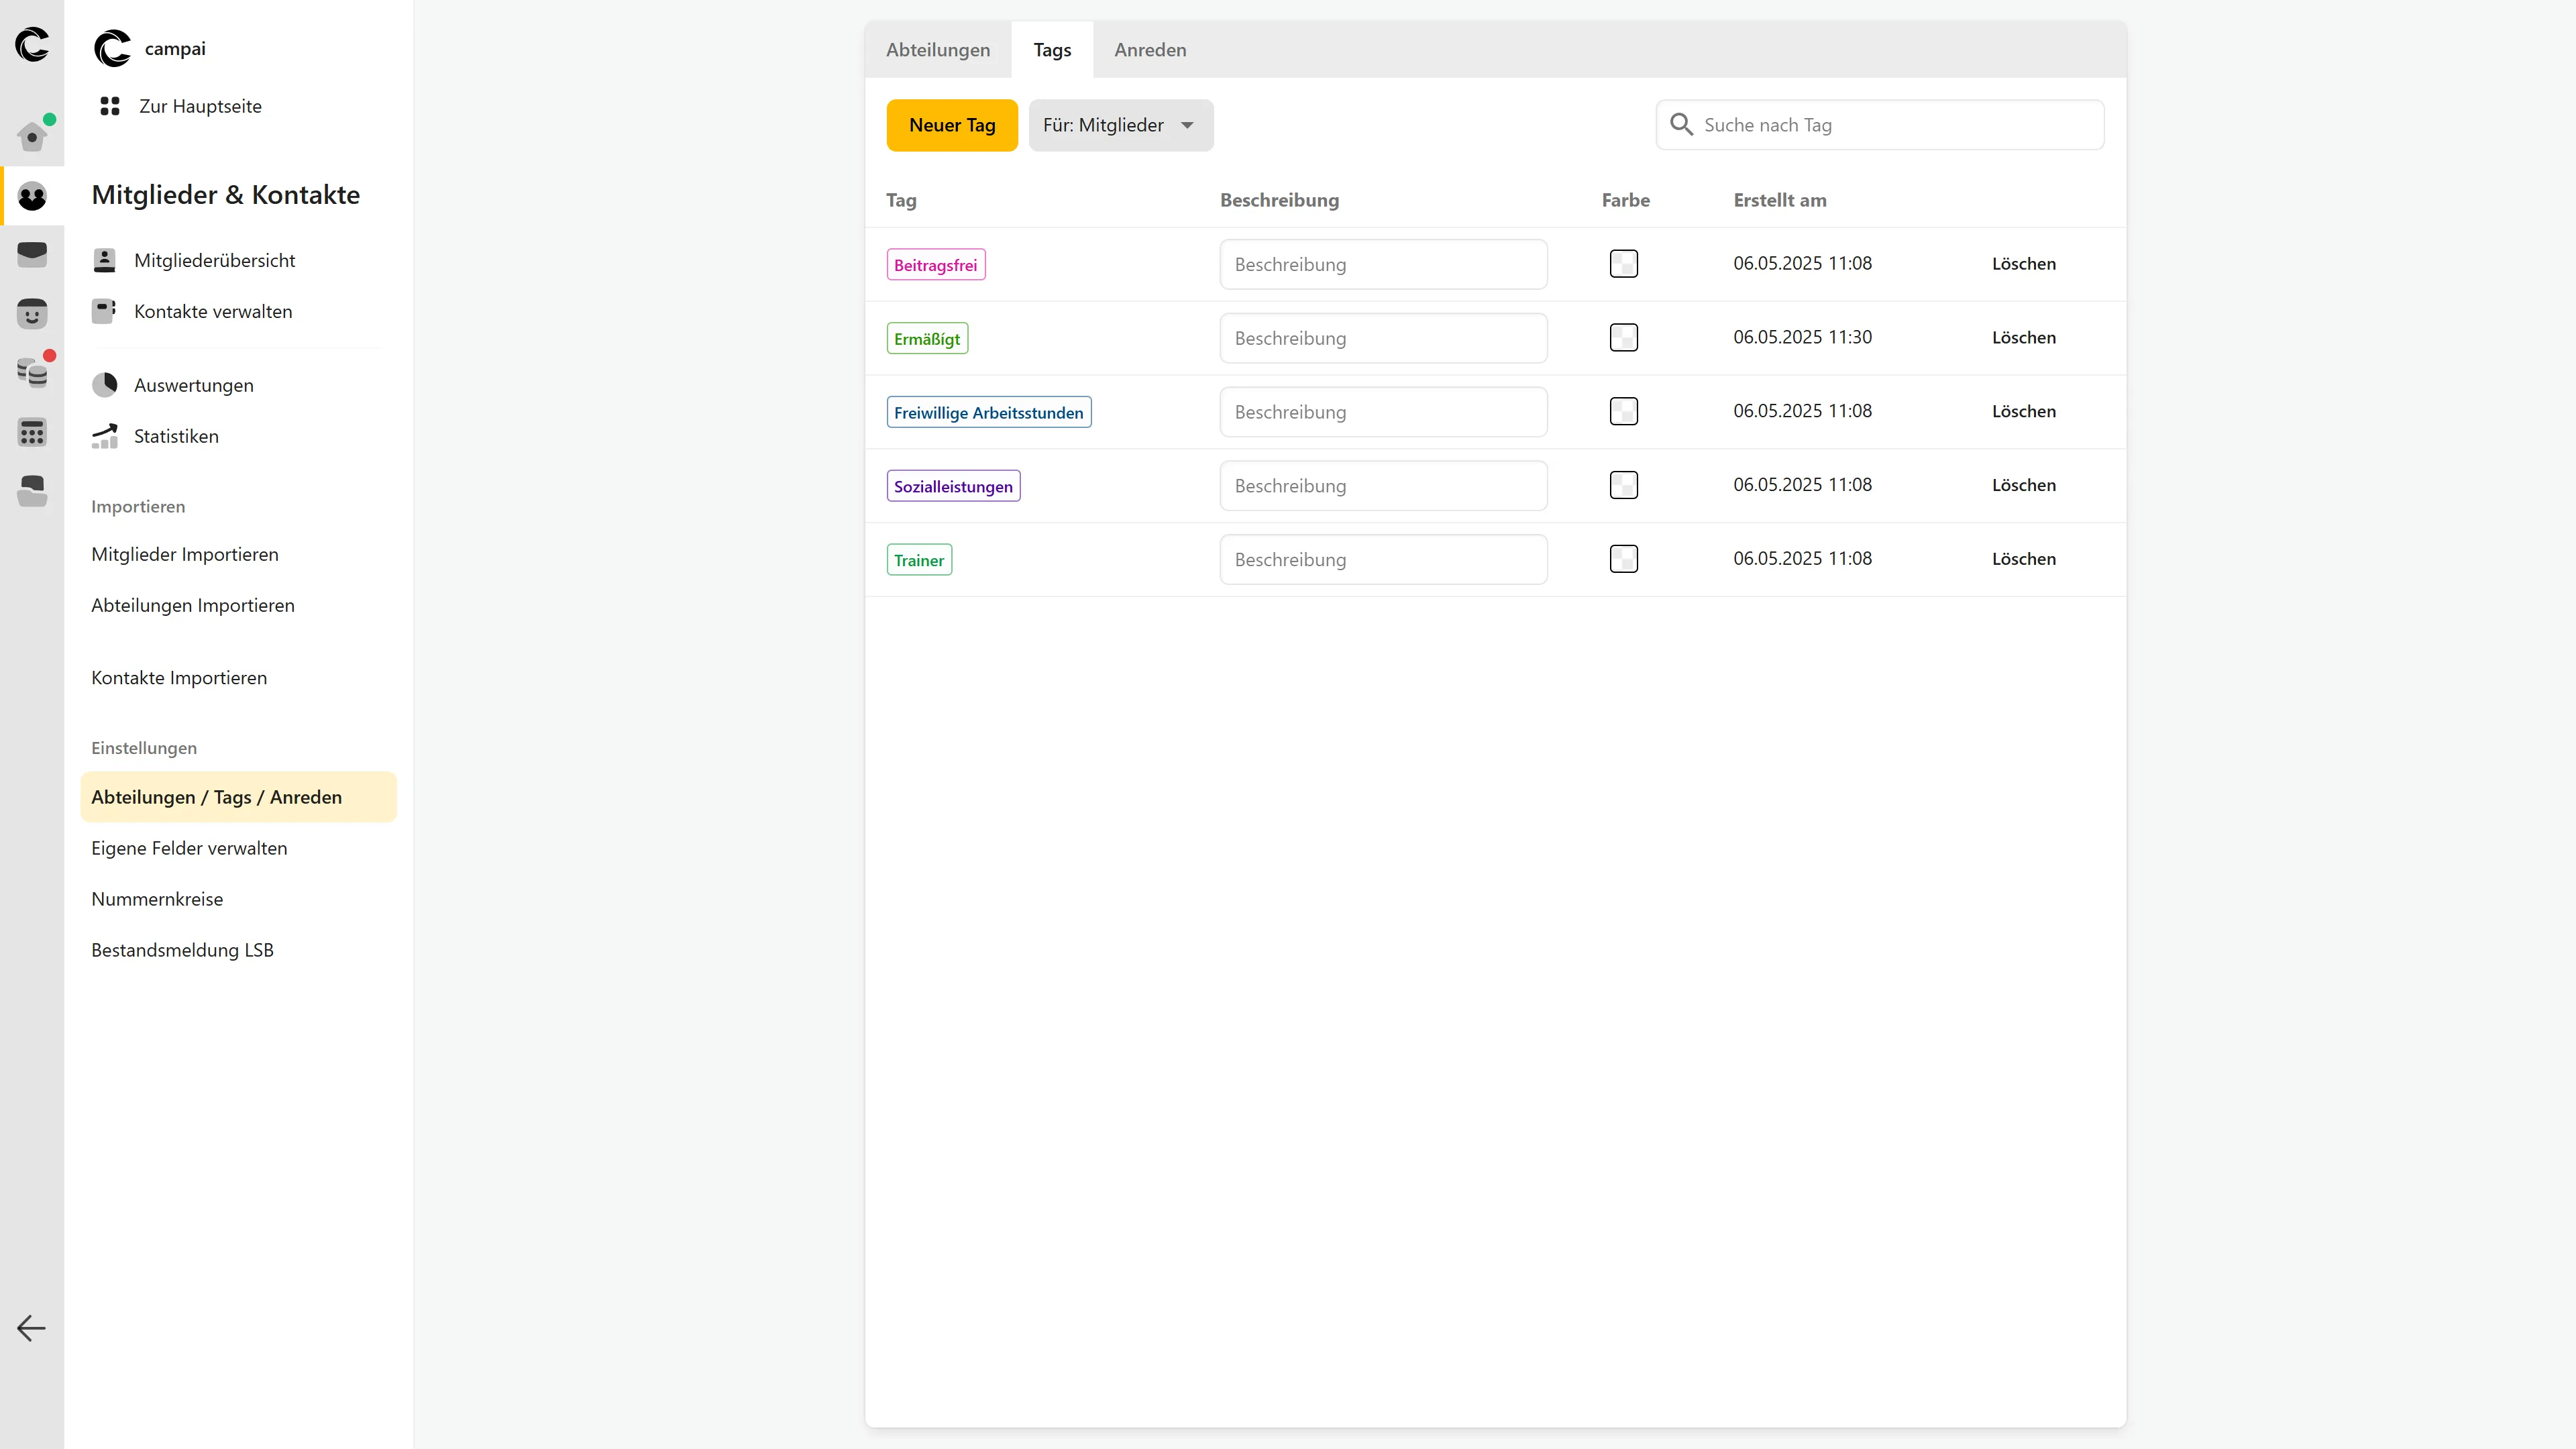This screenshot has height=1449, width=2576.
Task: Select the Tags tab
Action: [x=1052, y=50]
